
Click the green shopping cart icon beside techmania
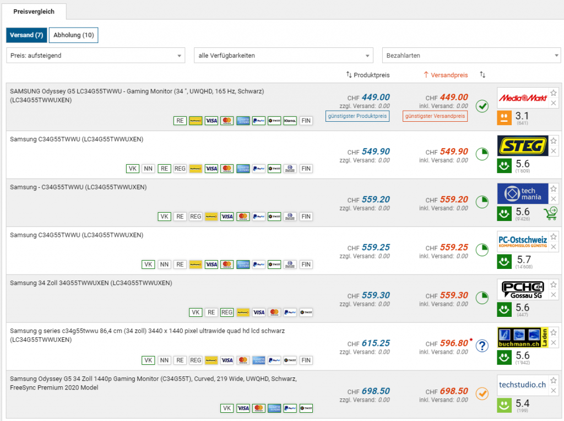click(x=550, y=213)
